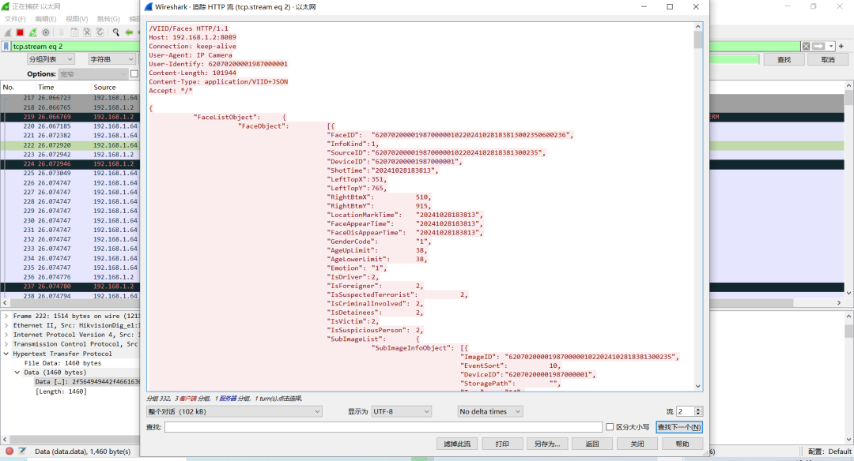854x461 pixels.
Task: Click 配置: Default profile in status bar
Action: coord(829,452)
